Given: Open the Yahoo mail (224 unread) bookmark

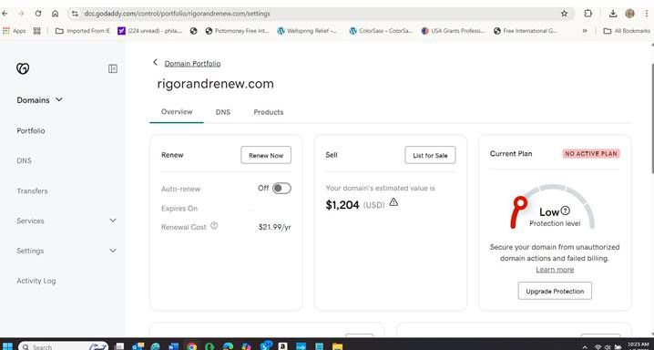Looking at the screenshot, I should [149, 31].
